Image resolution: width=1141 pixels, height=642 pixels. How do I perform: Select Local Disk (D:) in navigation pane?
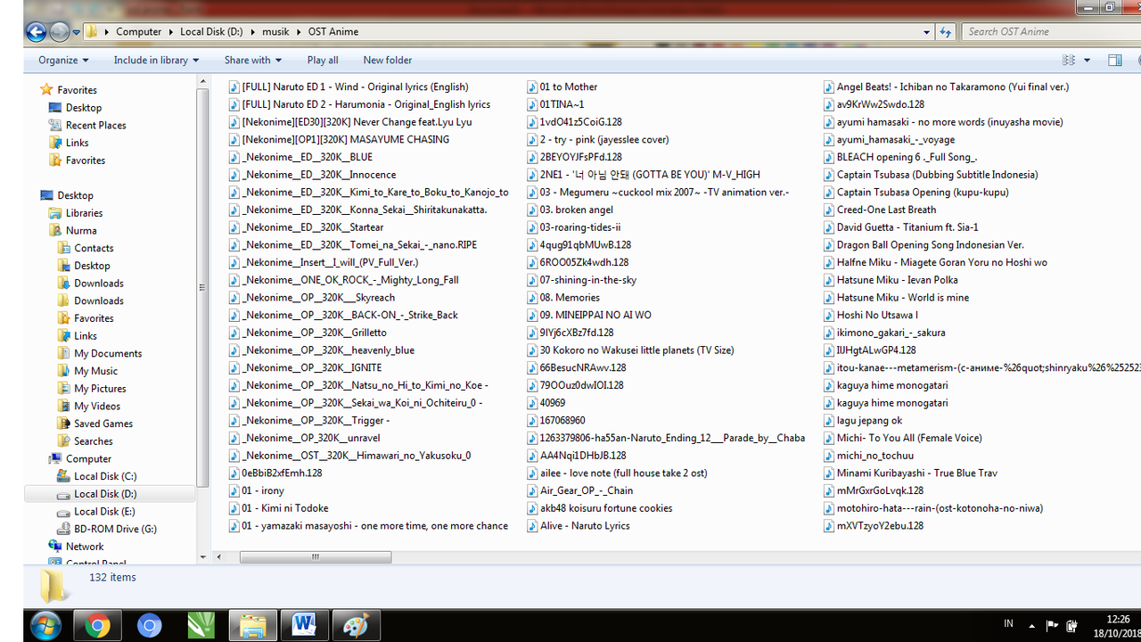click(x=105, y=494)
